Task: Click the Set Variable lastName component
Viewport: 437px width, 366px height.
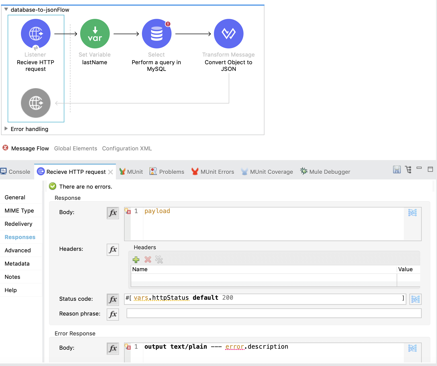Action: tap(95, 34)
